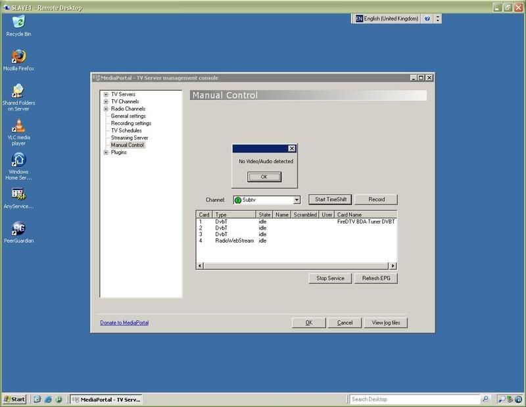Click the Windows Start button

point(14,399)
